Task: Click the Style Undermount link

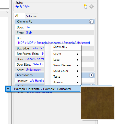Action: [33, 70]
